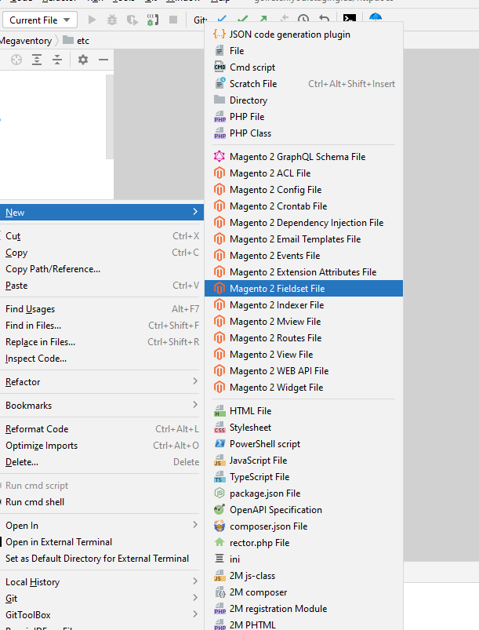Click the Run play icon in toolbar
The width and height of the screenshot is (479, 630).
coord(92,20)
